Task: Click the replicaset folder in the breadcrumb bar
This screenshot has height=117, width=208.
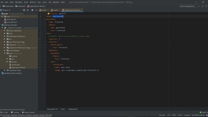Action: [20, 6]
